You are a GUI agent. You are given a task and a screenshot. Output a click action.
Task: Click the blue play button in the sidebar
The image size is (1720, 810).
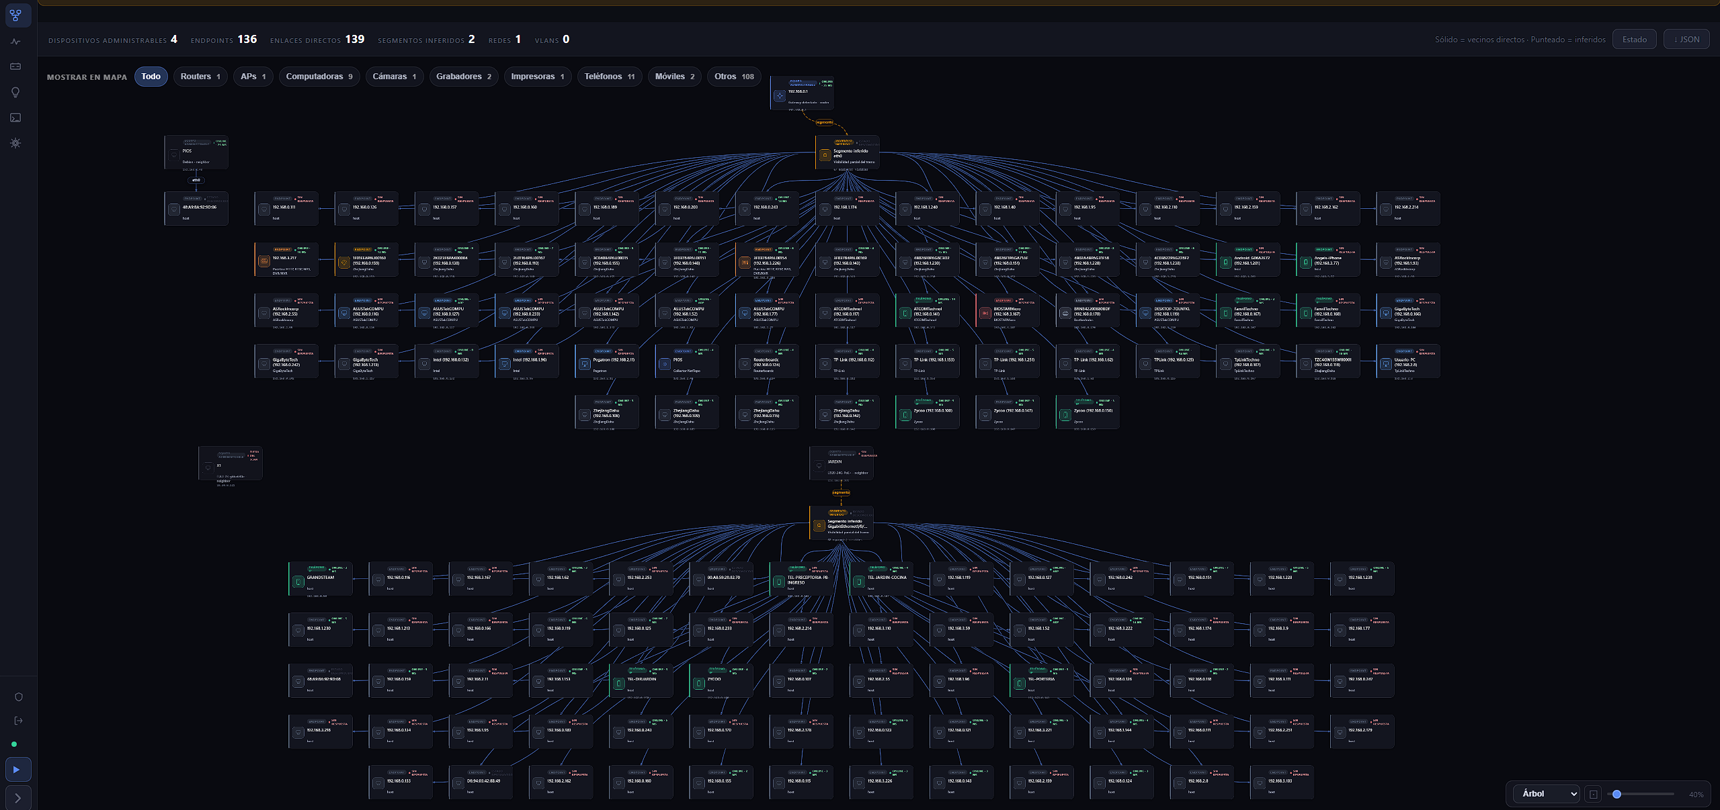[x=17, y=770]
